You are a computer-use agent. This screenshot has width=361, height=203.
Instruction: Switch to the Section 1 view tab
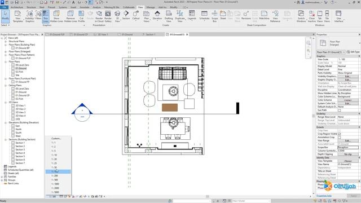click(151, 34)
